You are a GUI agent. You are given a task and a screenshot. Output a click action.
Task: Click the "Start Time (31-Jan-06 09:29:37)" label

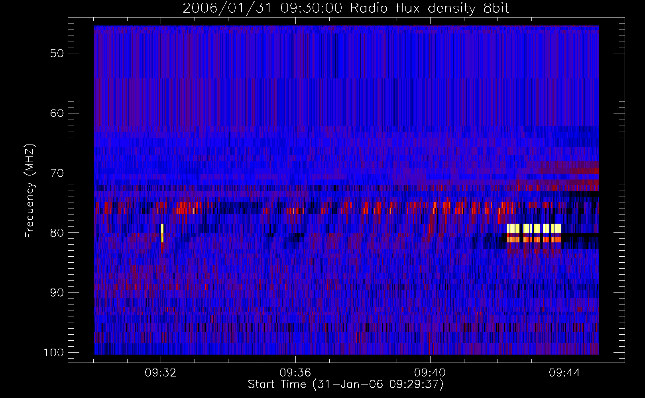346,384
